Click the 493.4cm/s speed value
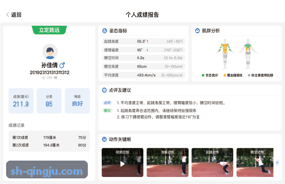Viewport: 285px width, 184px height. pos(146,75)
